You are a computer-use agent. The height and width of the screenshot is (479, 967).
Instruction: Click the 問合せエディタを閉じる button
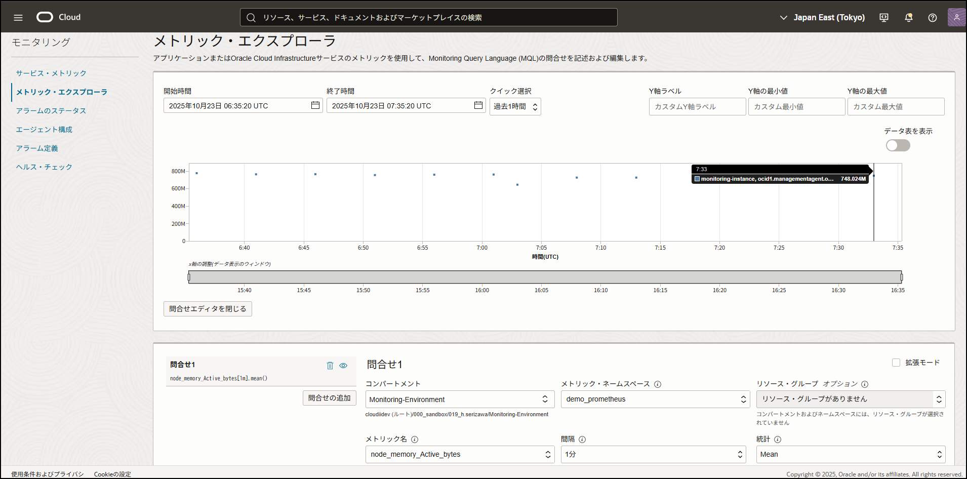[208, 309]
